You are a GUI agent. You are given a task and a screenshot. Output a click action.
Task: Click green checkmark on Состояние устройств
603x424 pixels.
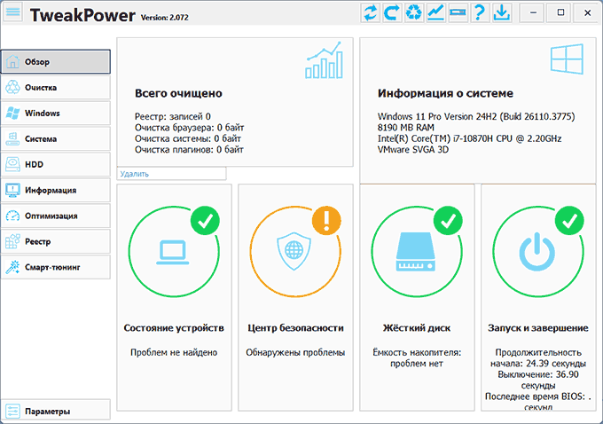pyautogui.click(x=205, y=221)
